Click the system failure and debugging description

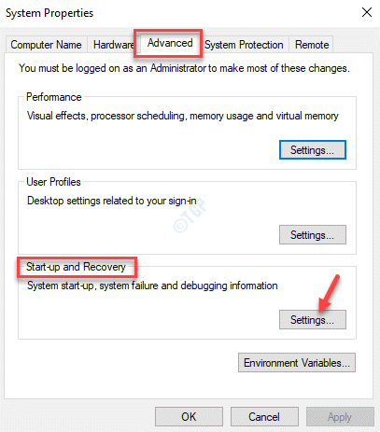(152, 286)
